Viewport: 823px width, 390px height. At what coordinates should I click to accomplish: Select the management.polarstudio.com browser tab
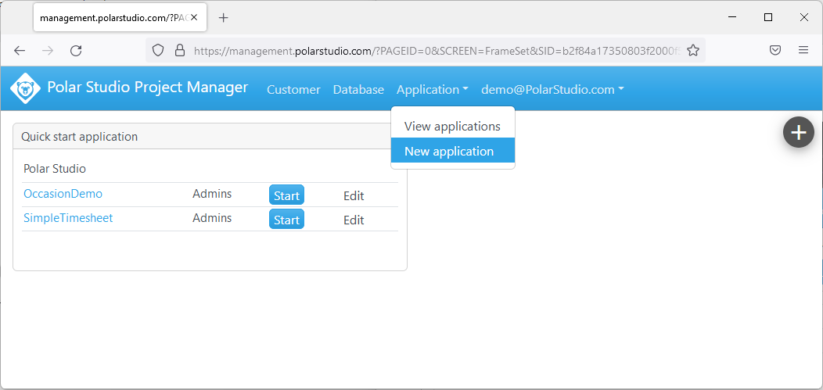120,17
